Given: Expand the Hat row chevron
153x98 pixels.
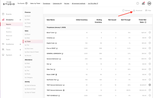Looking at the screenshot, I should pos(150,64).
